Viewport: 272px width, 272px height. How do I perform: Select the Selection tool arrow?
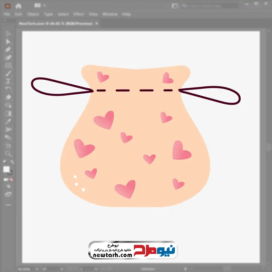(x=8, y=33)
